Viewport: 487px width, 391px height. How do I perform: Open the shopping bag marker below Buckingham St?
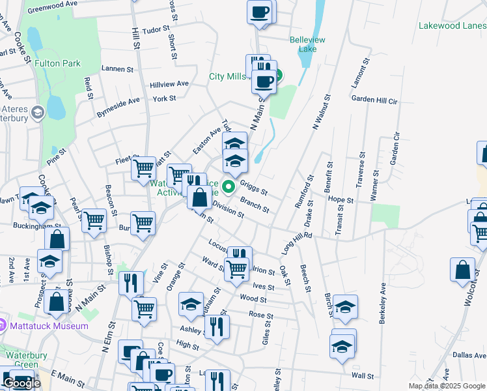57,239
